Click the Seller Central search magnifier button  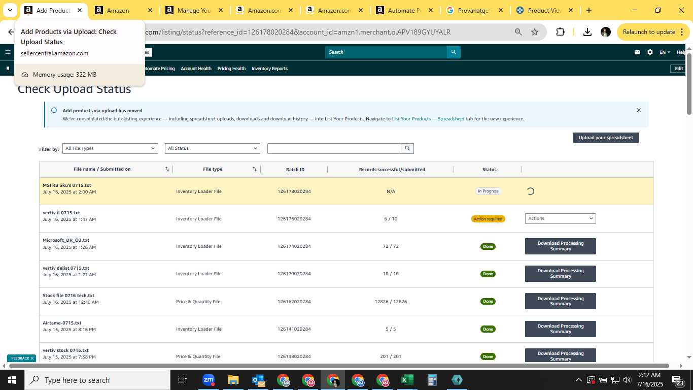(454, 52)
